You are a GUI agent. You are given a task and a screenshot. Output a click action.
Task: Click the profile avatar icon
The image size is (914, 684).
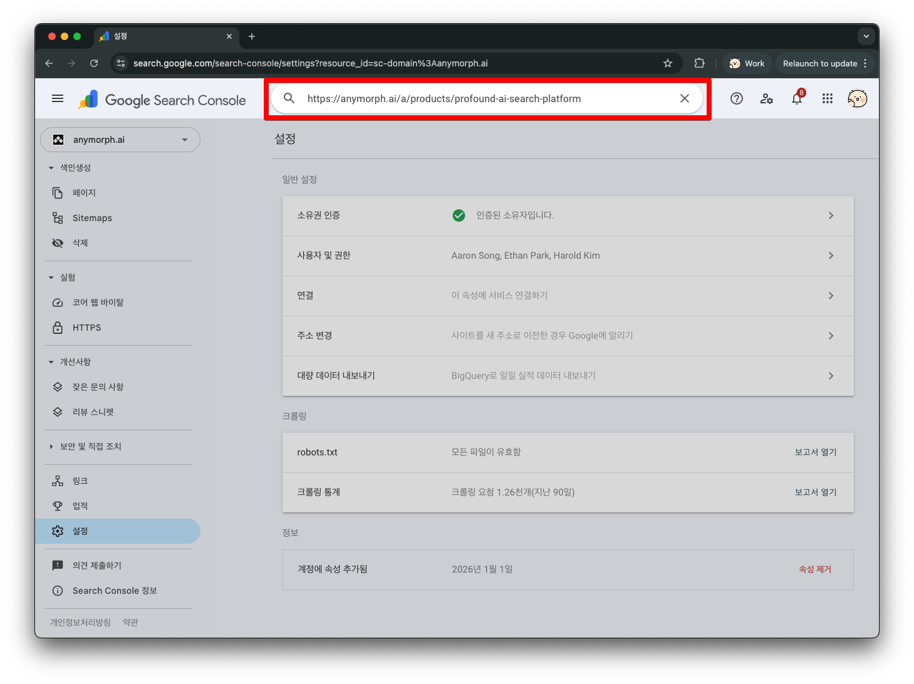pyautogui.click(x=857, y=98)
